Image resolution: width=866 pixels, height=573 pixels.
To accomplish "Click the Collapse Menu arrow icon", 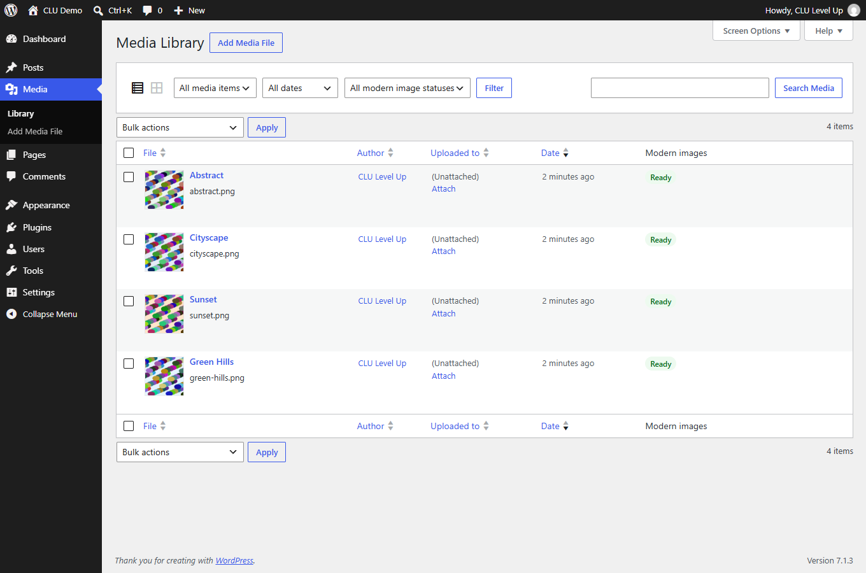I will [11, 314].
